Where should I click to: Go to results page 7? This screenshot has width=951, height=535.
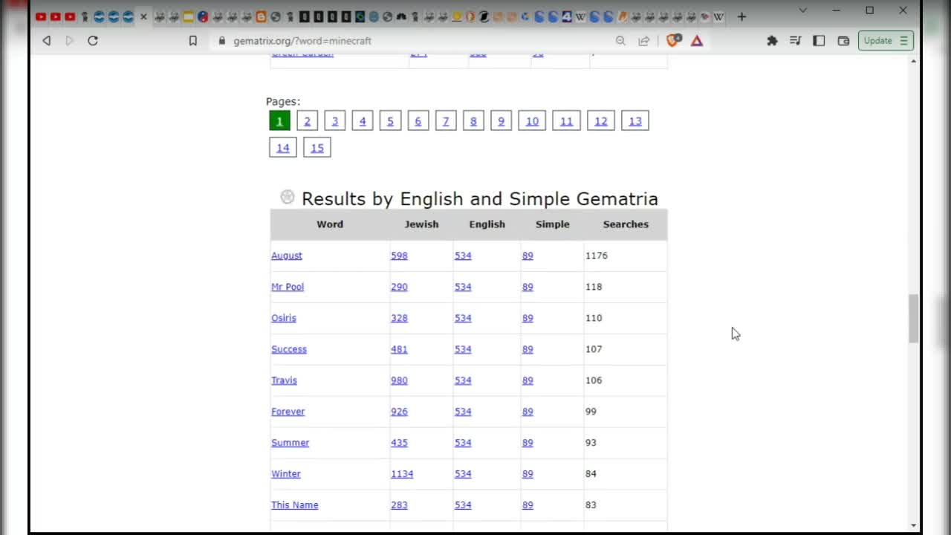tap(446, 121)
